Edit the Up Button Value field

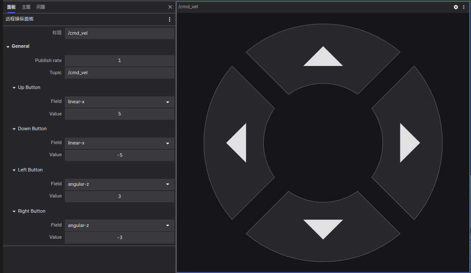120,114
